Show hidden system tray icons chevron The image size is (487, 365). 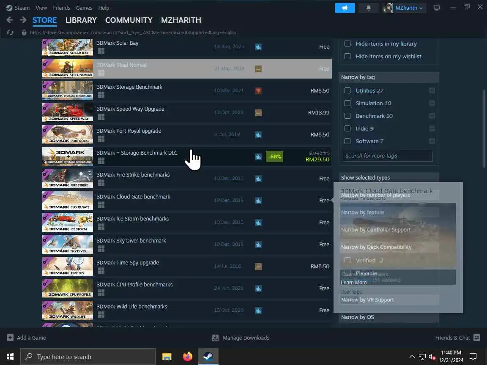coord(412,357)
